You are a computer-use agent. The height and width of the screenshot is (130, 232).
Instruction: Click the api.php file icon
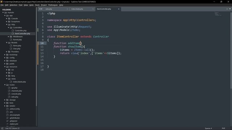tap(9, 88)
